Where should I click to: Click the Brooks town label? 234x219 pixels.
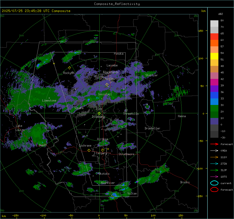pos(185,182)
